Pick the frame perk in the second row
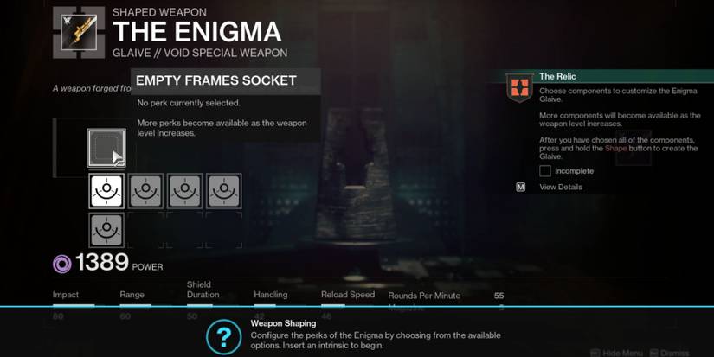714x357 pixels. (x=106, y=230)
